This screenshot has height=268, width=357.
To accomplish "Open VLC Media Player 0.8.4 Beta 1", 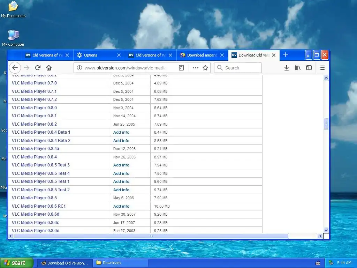I will (x=41, y=132).
